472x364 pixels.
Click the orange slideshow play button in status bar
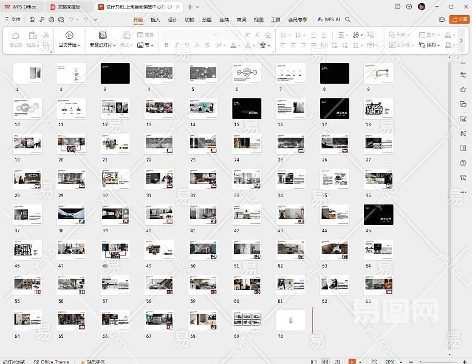click(351, 361)
